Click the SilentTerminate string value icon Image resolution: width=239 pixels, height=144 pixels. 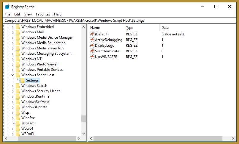click(x=92, y=51)
